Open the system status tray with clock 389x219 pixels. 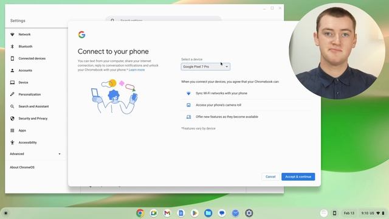click(373, 213)
